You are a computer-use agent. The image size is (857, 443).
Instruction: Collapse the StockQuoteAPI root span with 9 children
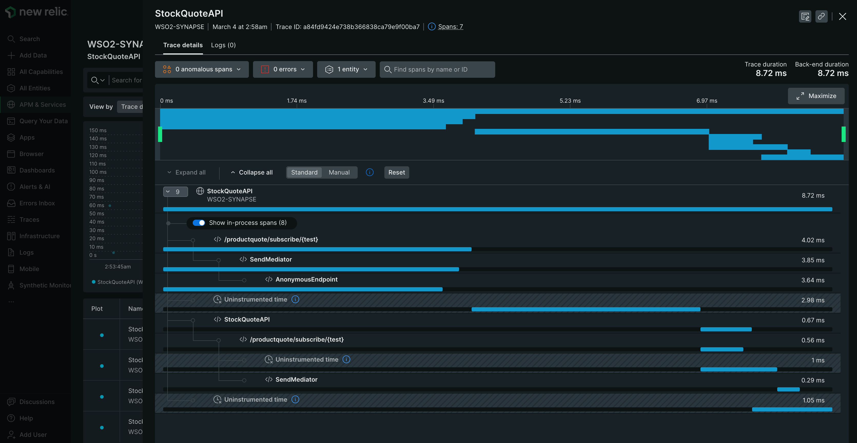(x=175, y=192)
